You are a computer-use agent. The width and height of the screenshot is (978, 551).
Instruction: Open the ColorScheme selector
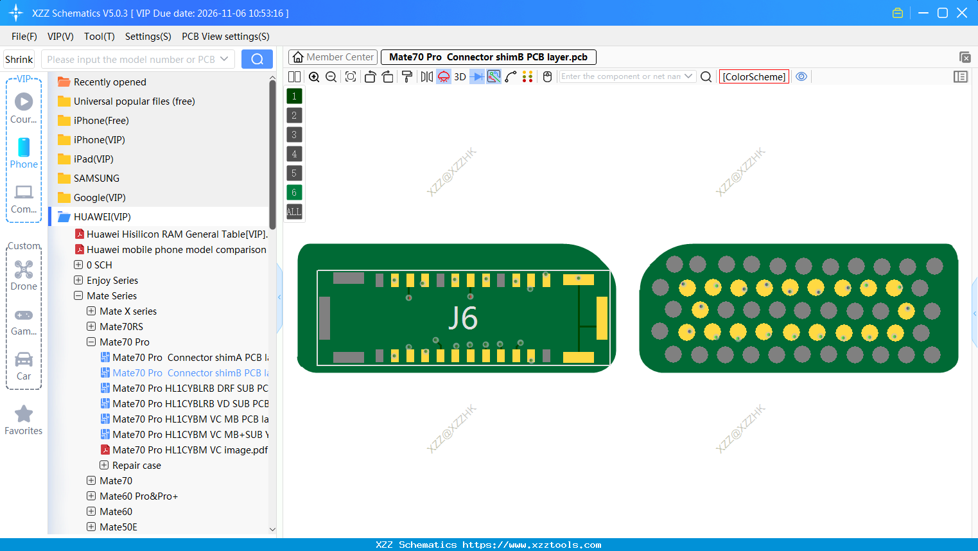pos(754,76)
